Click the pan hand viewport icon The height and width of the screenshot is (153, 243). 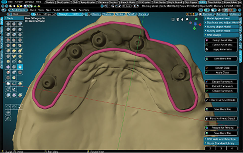[182, 19]
